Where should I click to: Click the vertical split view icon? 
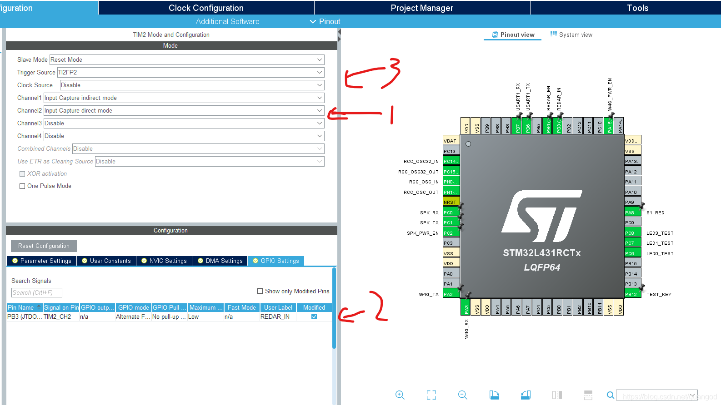(x=557, y=395)
